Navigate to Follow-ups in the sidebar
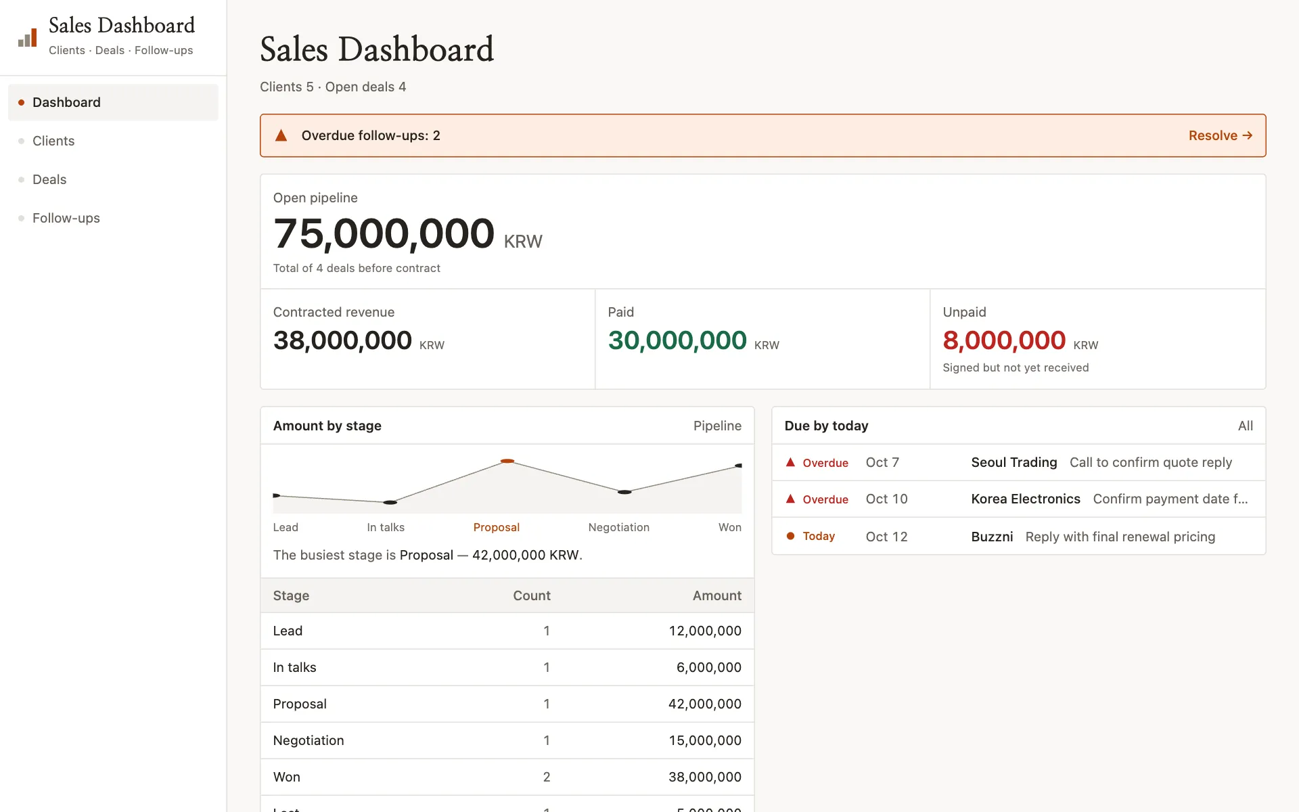This screenshot has width=1299, height=812. click(113, 218)
